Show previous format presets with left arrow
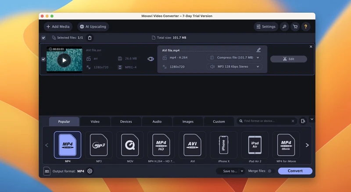This screenshot has height=192, width=351. click(x=47, y=145)
